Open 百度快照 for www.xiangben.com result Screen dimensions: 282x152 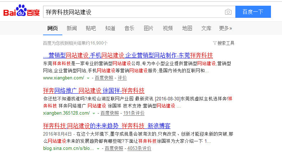[104, 78]
